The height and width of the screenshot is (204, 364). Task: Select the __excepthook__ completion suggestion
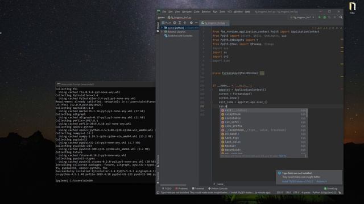pyautogui.click(x=263, y=130)
